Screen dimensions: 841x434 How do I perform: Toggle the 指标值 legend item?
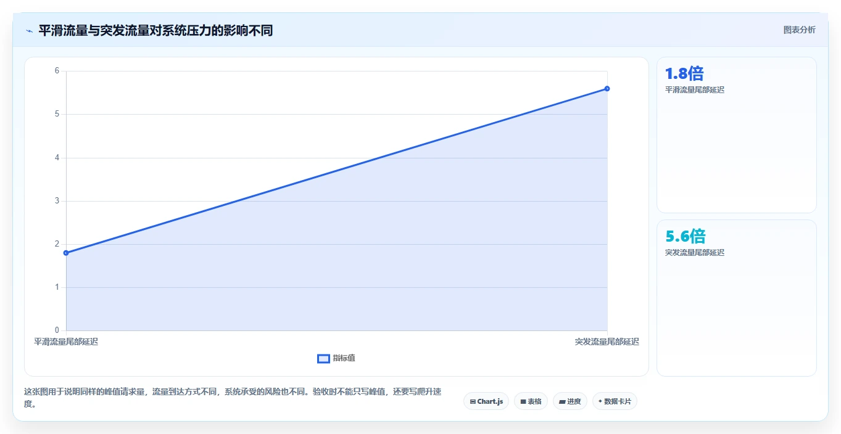coord(336,358)
